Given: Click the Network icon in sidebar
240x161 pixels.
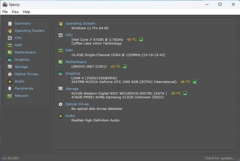Looking at the screenshot, I should [x=10, y=96].
